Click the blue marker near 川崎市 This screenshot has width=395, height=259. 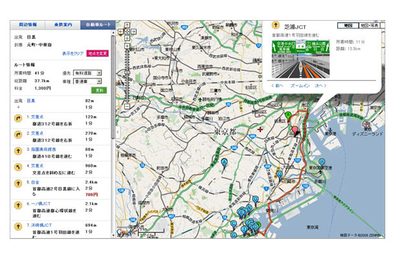point(279,175)
